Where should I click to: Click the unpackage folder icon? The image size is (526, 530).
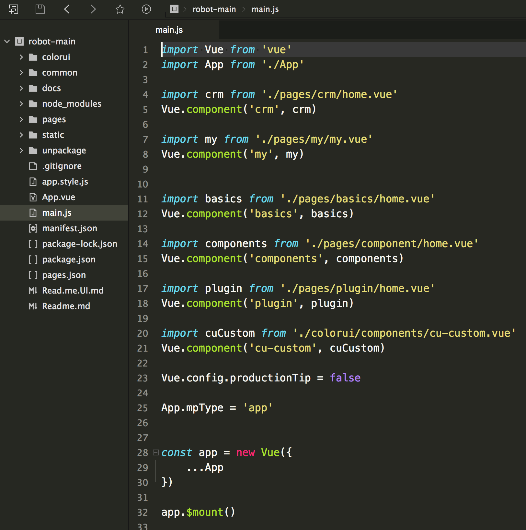[x=33, y=151]
